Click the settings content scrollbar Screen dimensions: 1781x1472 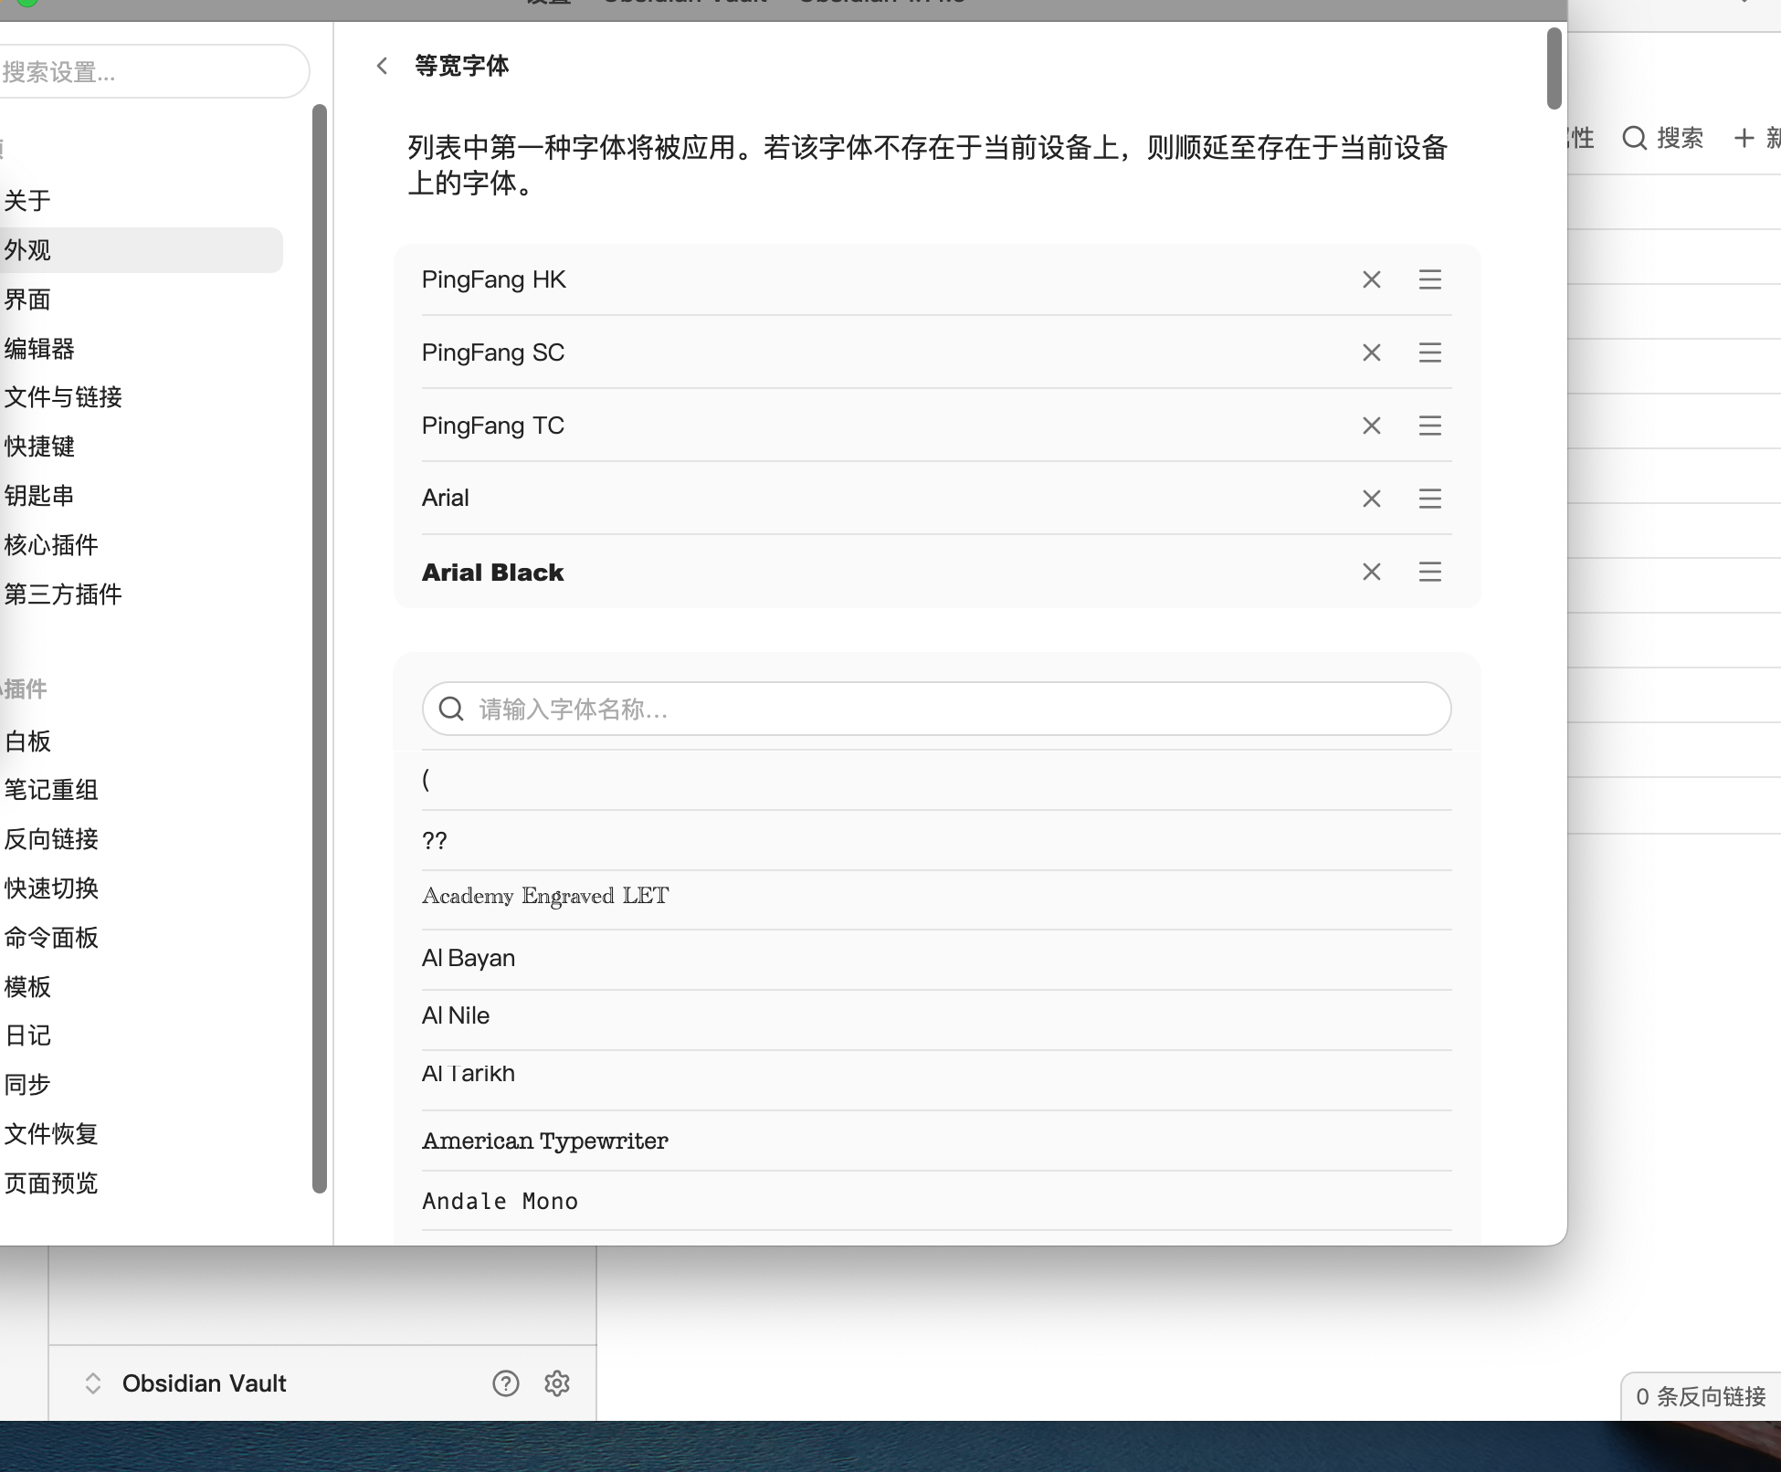tap(1554, 69)
